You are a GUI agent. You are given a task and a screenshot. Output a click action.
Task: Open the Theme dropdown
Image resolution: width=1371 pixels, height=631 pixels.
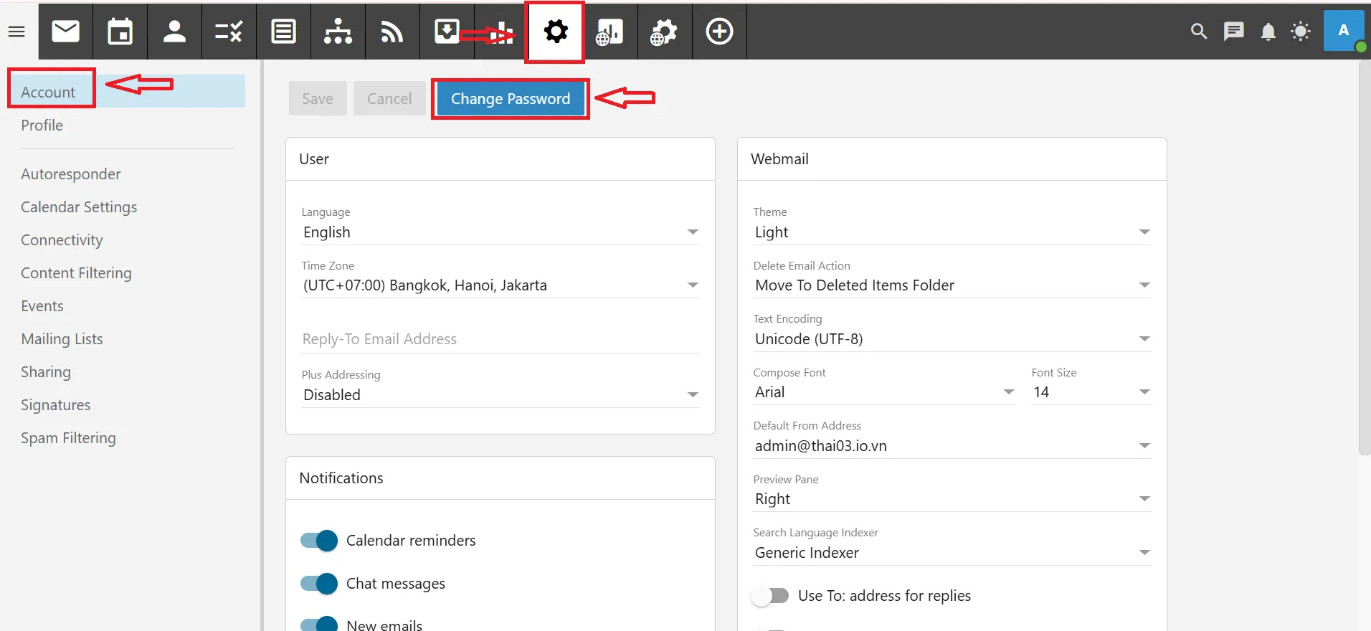point(952,232)
